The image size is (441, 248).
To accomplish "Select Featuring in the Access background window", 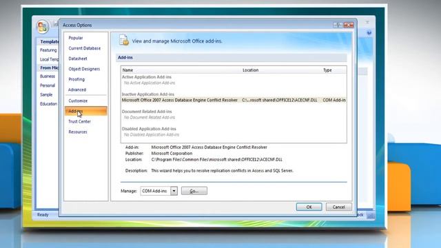I will [48, 50].
